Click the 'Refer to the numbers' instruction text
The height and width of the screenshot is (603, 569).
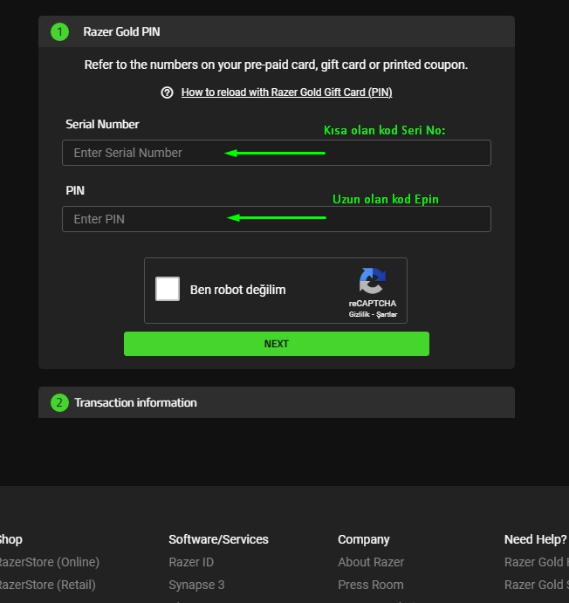click(276, 65)
